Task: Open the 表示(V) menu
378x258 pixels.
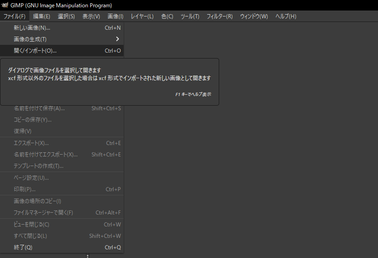Action: click(91, 16)
